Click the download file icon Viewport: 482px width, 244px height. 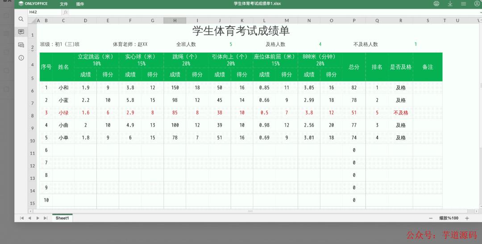tap(450, 4)
